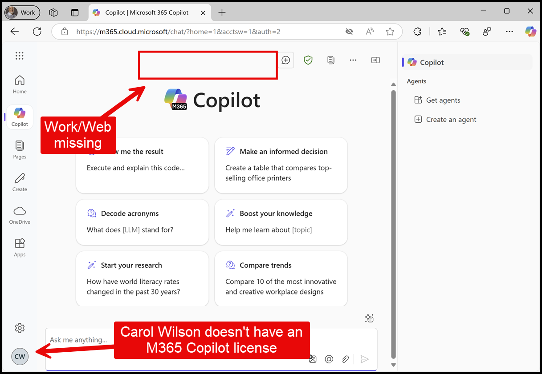
Task: Open the Work browser profile menu
Action: pyautogui.click(x=22, y=12)
